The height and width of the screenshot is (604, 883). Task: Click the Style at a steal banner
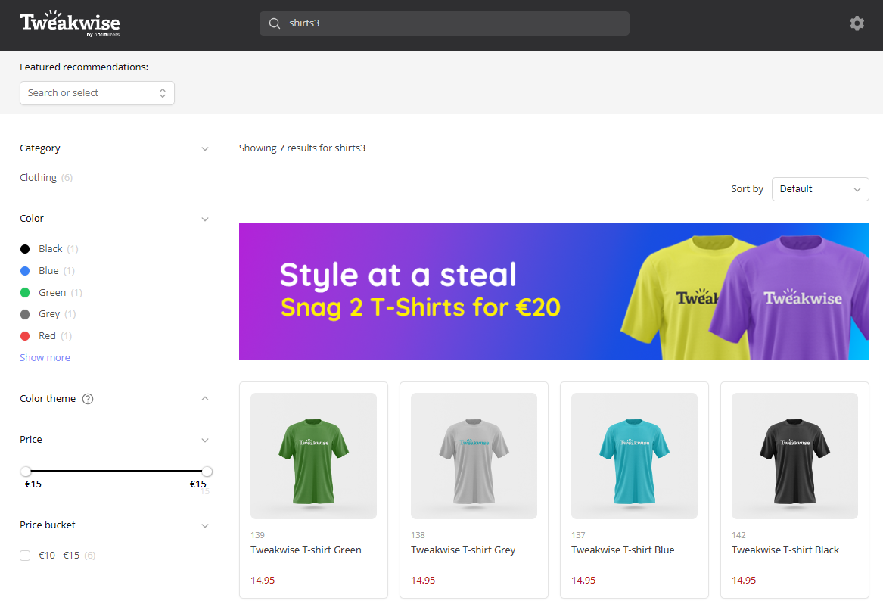(x=554, y=291)
